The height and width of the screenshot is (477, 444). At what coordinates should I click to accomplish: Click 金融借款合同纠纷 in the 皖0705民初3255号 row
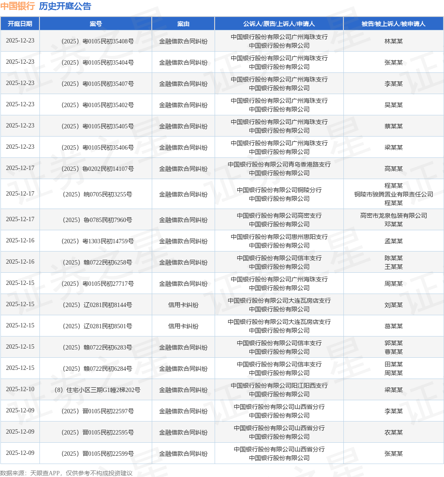[183, 194]
